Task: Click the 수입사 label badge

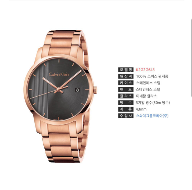Action: 126,116
